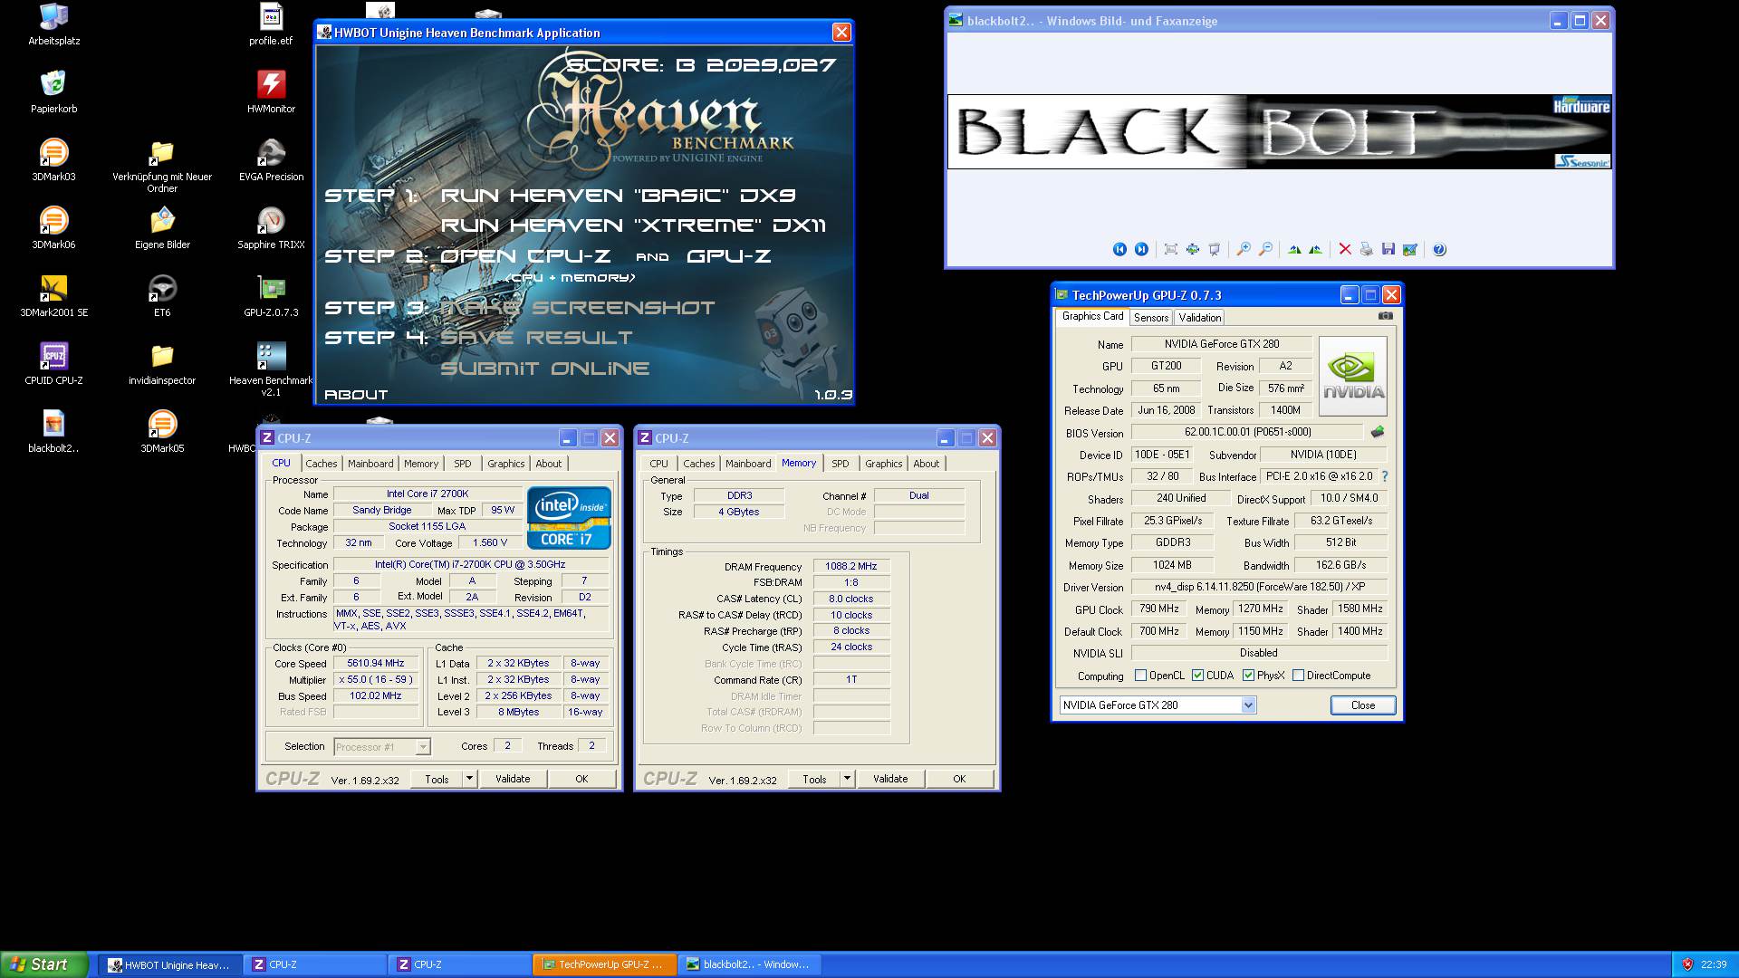Click OK button in right CPU-Z window
The image size is (1739, 978).
(x=959, y=779)
